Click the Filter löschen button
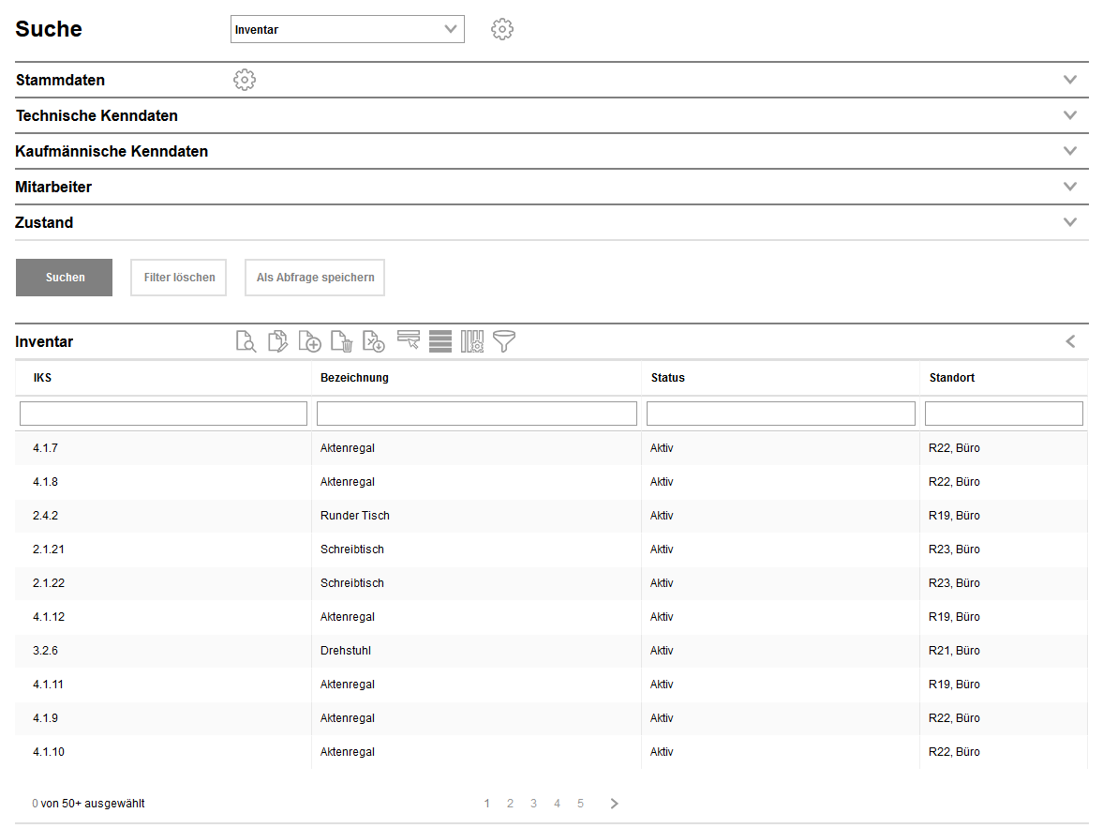The height and width of the screenshot is (828, 1103). point(179,278)
